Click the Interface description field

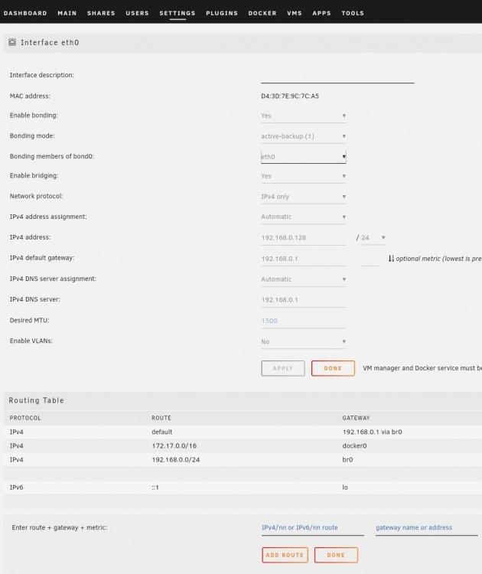click(337, 76)
